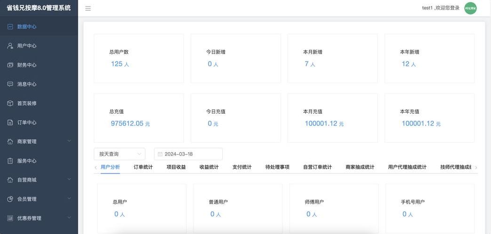Click the green user avatar at top right

pos(470,8)
